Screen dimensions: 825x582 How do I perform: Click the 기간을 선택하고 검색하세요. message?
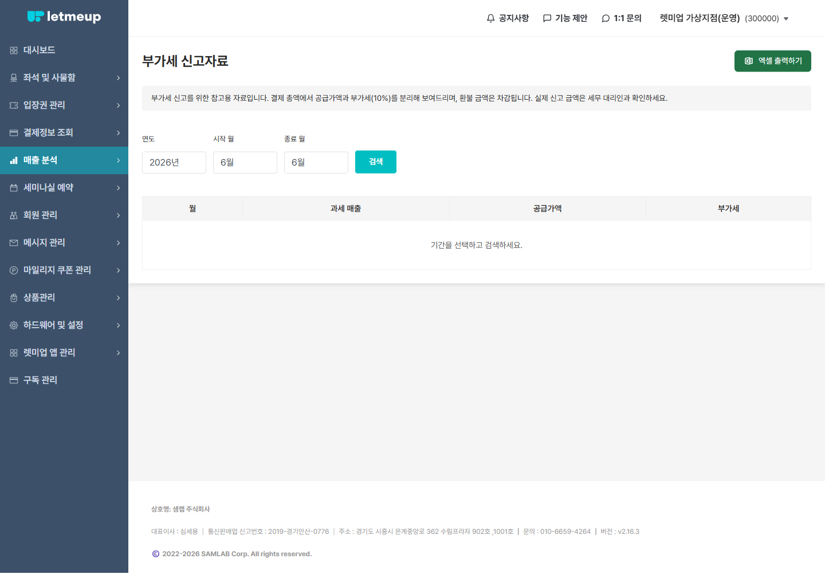coord(477,245)
